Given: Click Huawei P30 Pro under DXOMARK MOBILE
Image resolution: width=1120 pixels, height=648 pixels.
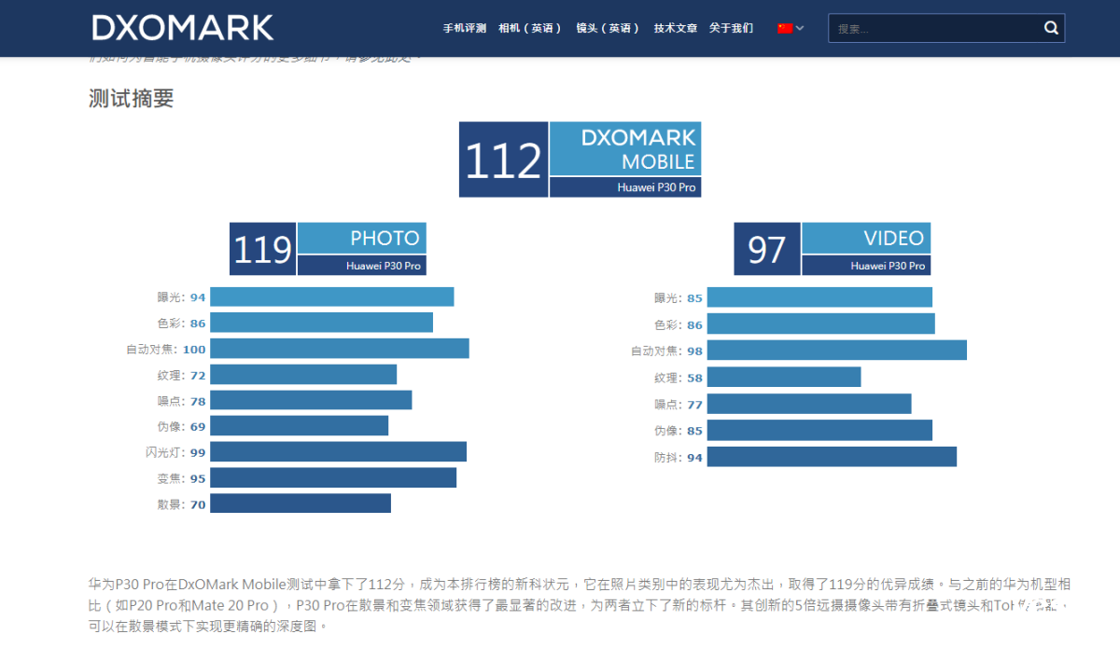Looking at the screenshot, I should 625,187.
